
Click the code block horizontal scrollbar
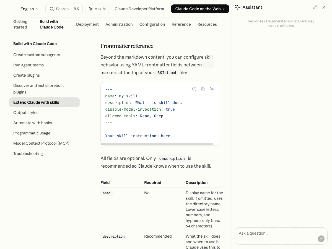157,144
